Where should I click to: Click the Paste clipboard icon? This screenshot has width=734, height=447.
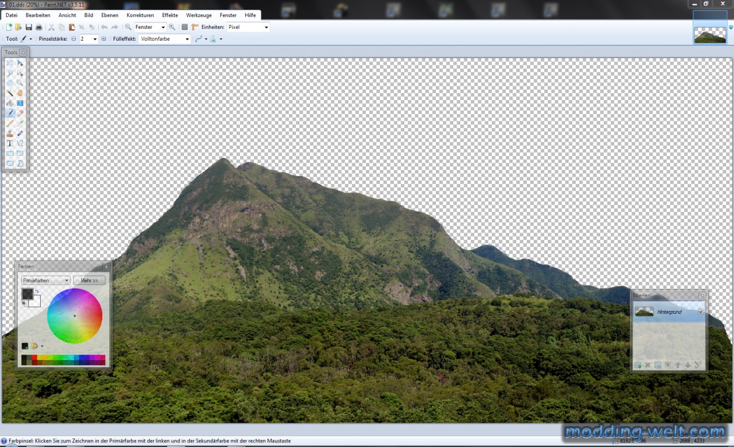(x=72, y=27)
